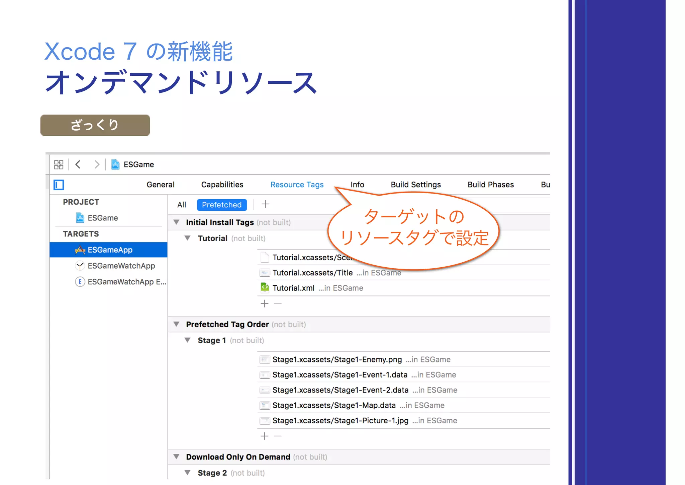Click the Tutorial.xcassets/Scene file icon
Viewport: 685px width, 485px height.
(265, 257)
